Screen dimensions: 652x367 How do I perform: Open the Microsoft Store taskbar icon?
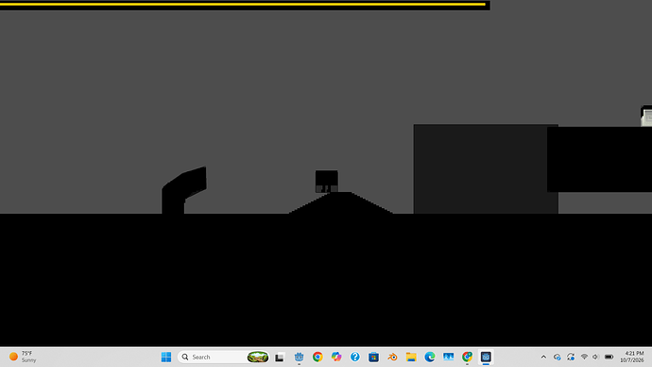click(373, 357)
